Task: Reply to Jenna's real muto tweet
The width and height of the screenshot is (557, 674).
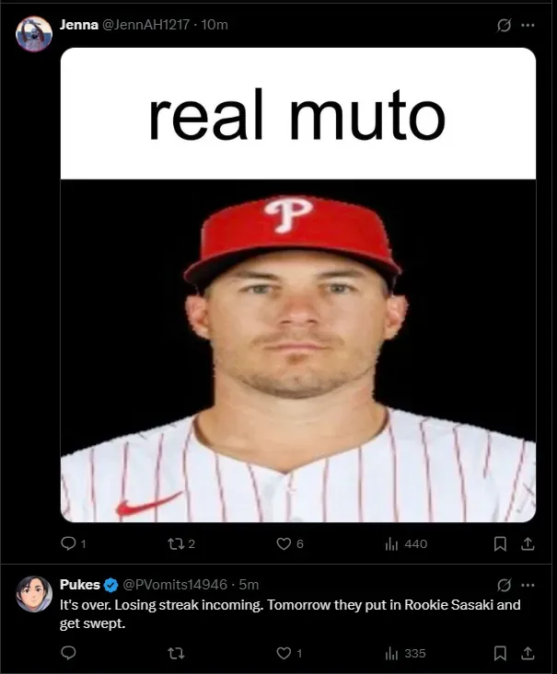Action: [68, 543]
